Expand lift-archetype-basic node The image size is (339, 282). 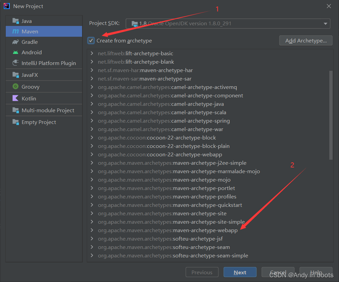click(x=92, y=53)
